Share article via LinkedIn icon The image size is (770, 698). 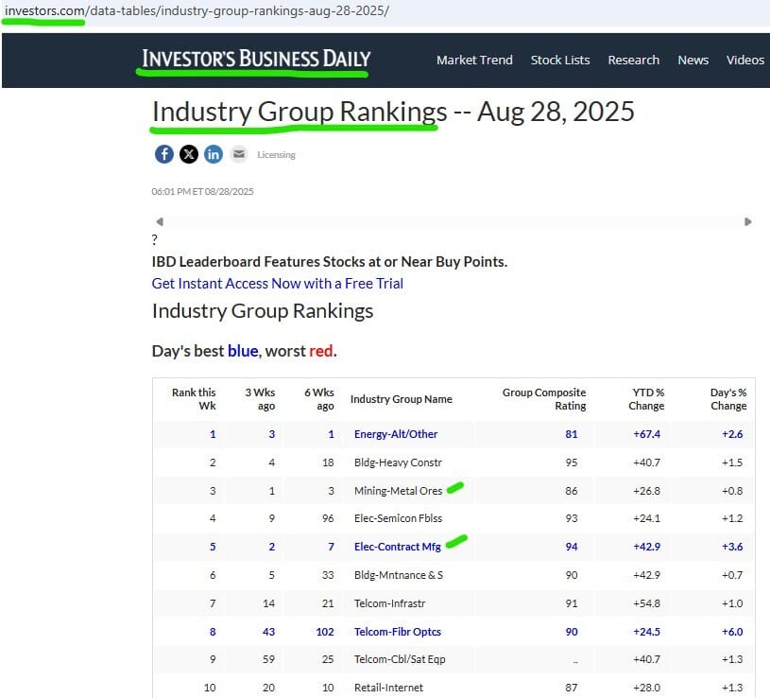[214, 154]
